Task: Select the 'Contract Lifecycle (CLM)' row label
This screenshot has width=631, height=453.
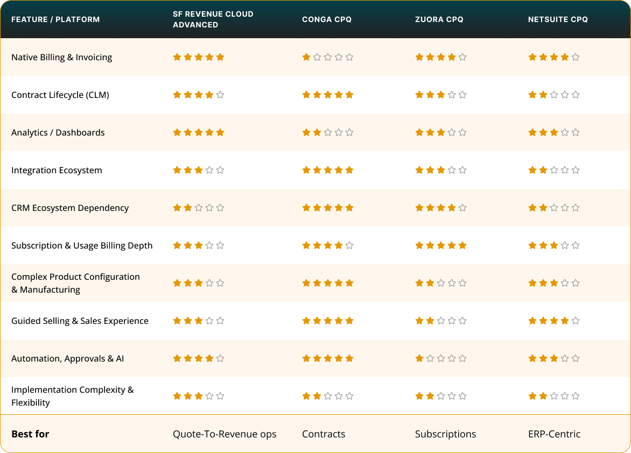Action: pos(60,95)
